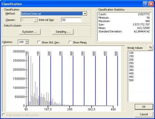
Task: Select break value 400 in list
Action: click(131, 73)
